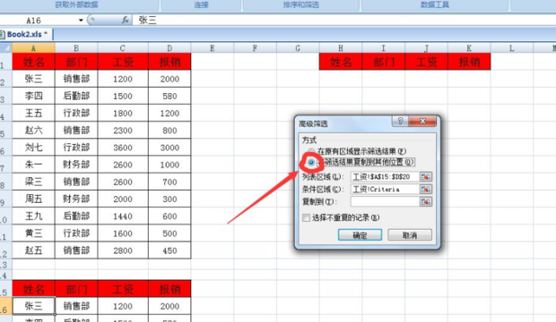Click the 部门 header cell in column I
Screen dimensions: 556x322
click(384, 62)
